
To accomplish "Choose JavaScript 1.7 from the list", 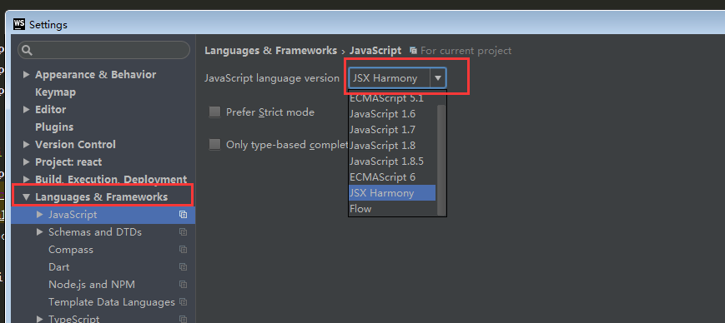I will [x=392, y=130].
